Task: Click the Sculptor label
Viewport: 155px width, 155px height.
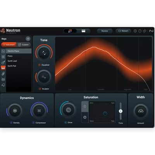Action: pos(45,89)
